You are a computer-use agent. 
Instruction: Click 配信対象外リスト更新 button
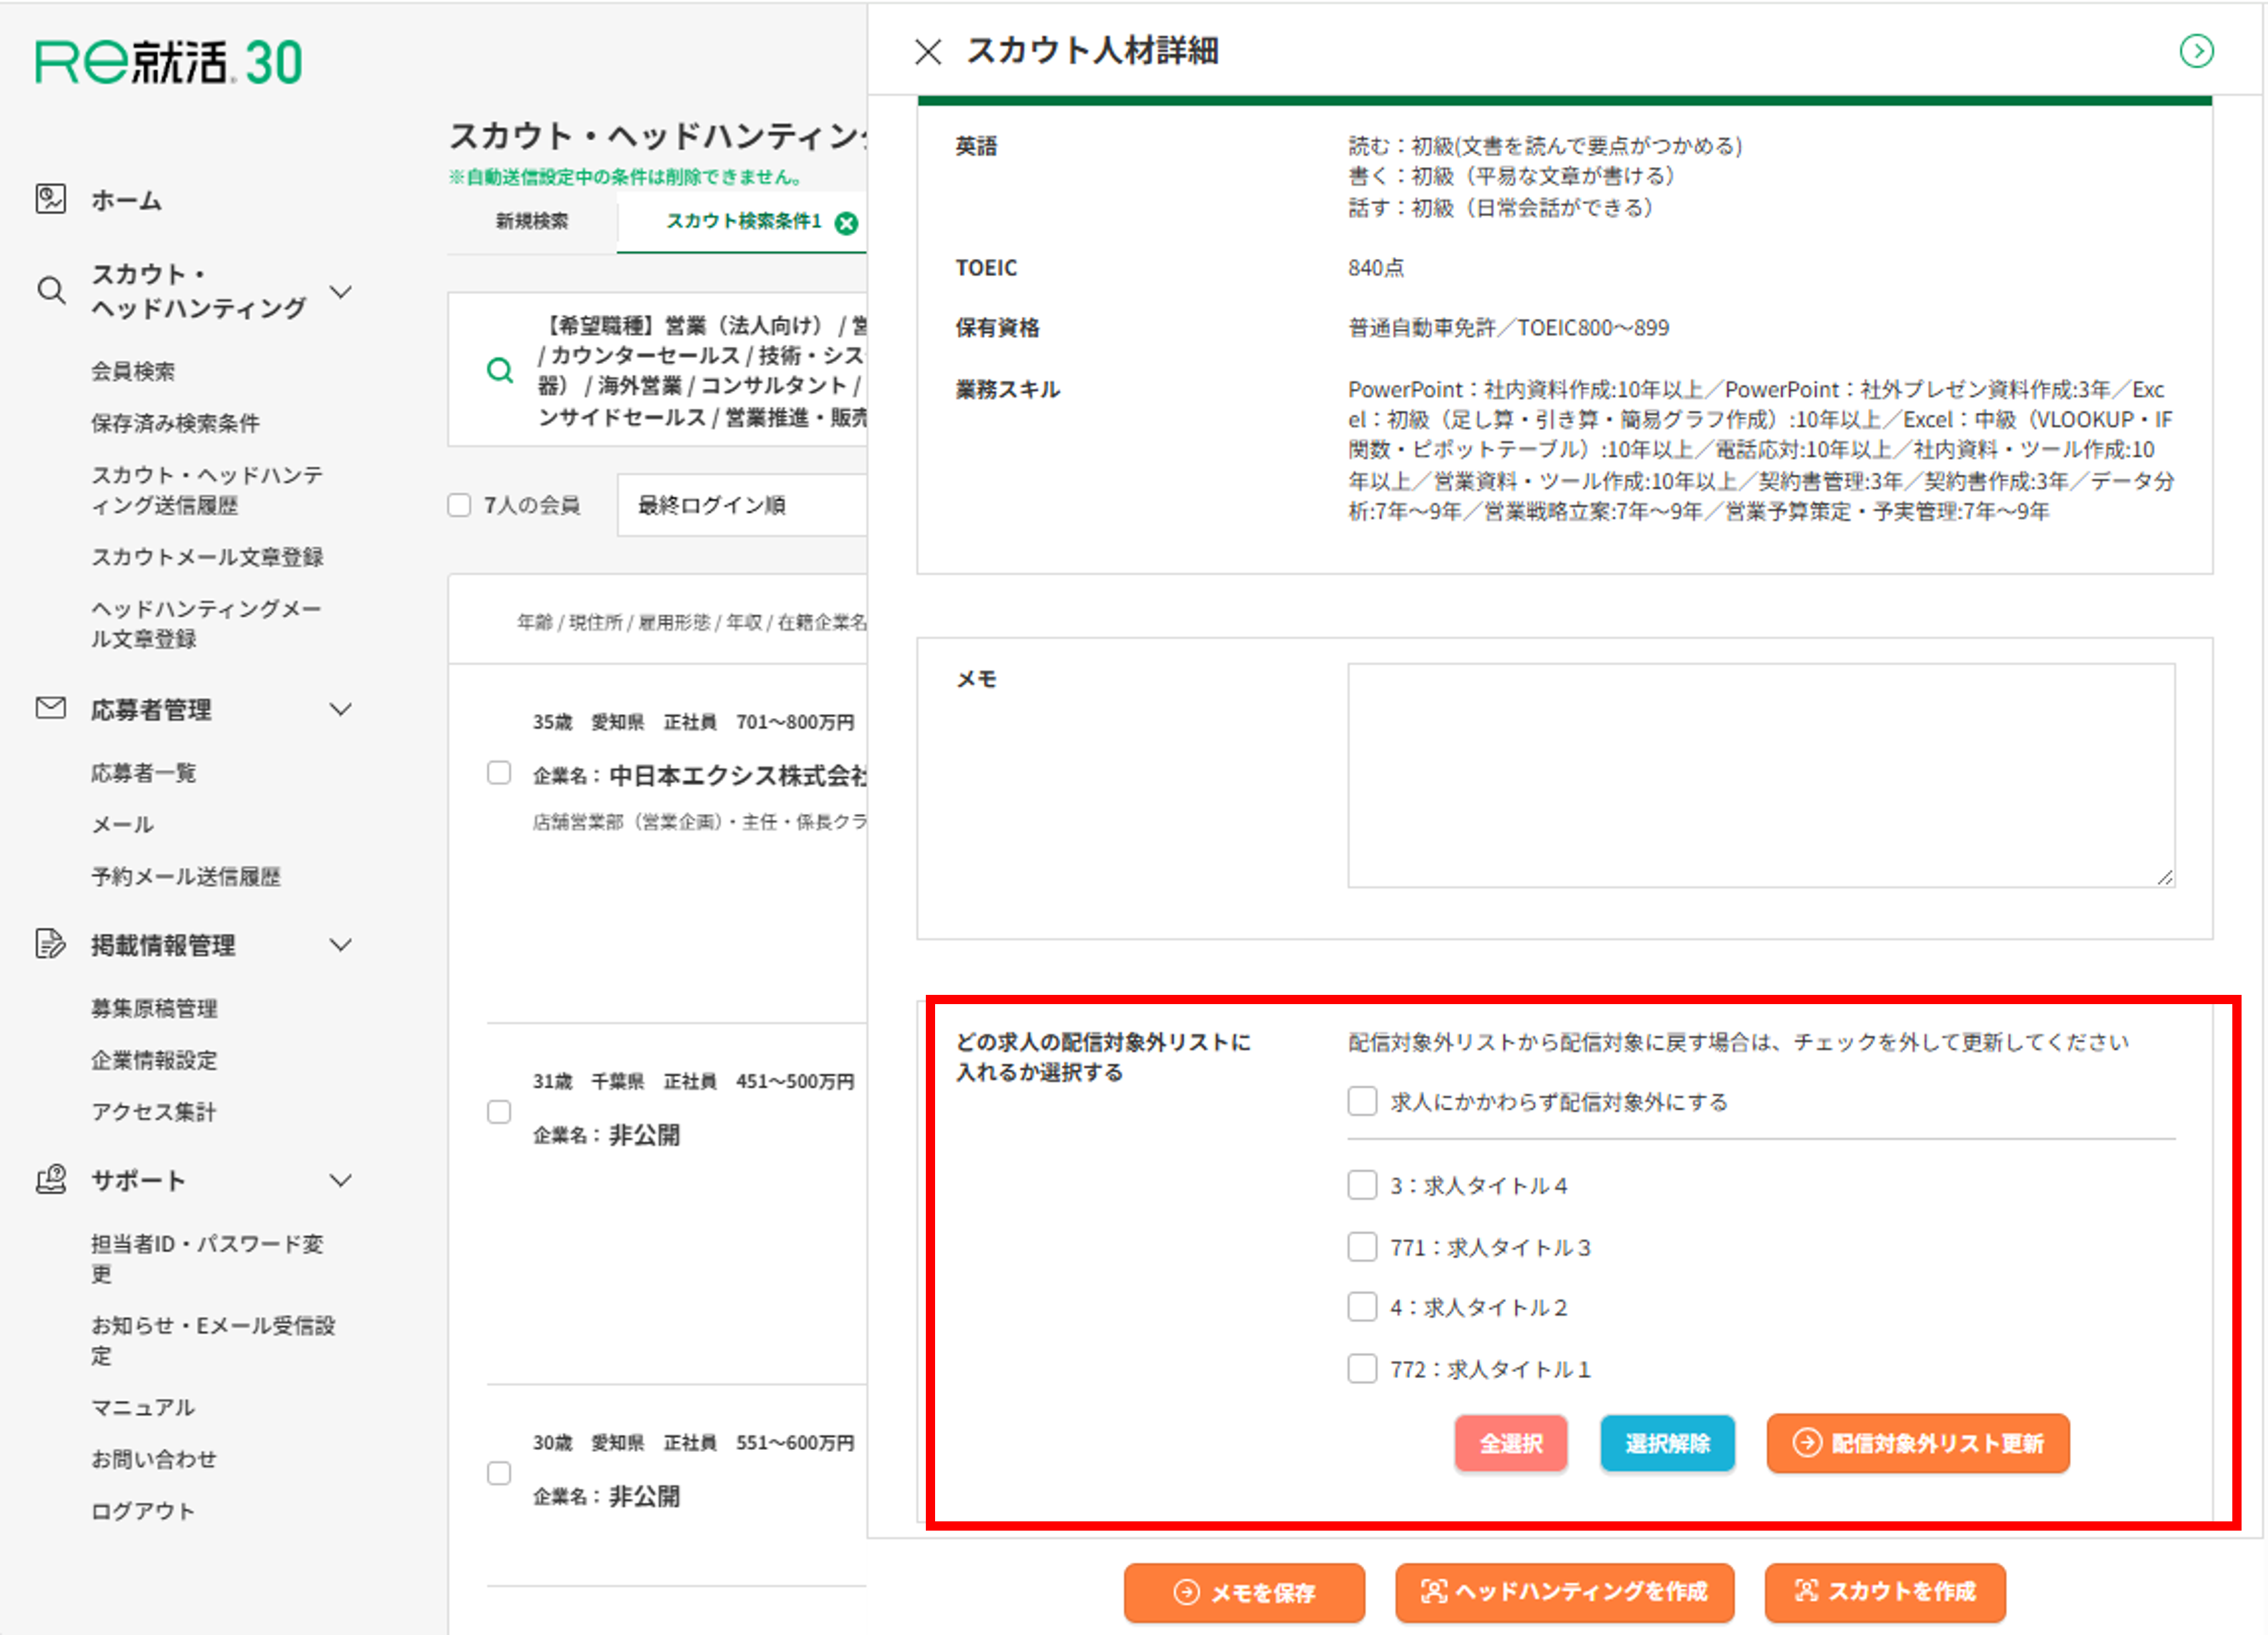pos(1918,1443)
